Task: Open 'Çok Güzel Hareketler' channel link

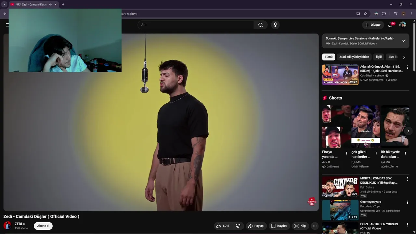Action: 372,76
